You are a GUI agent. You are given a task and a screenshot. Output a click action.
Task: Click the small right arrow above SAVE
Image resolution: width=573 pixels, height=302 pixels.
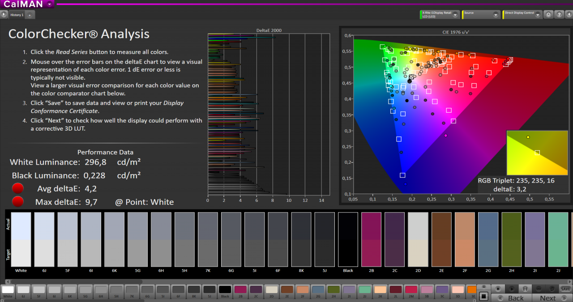pos(569,281)
